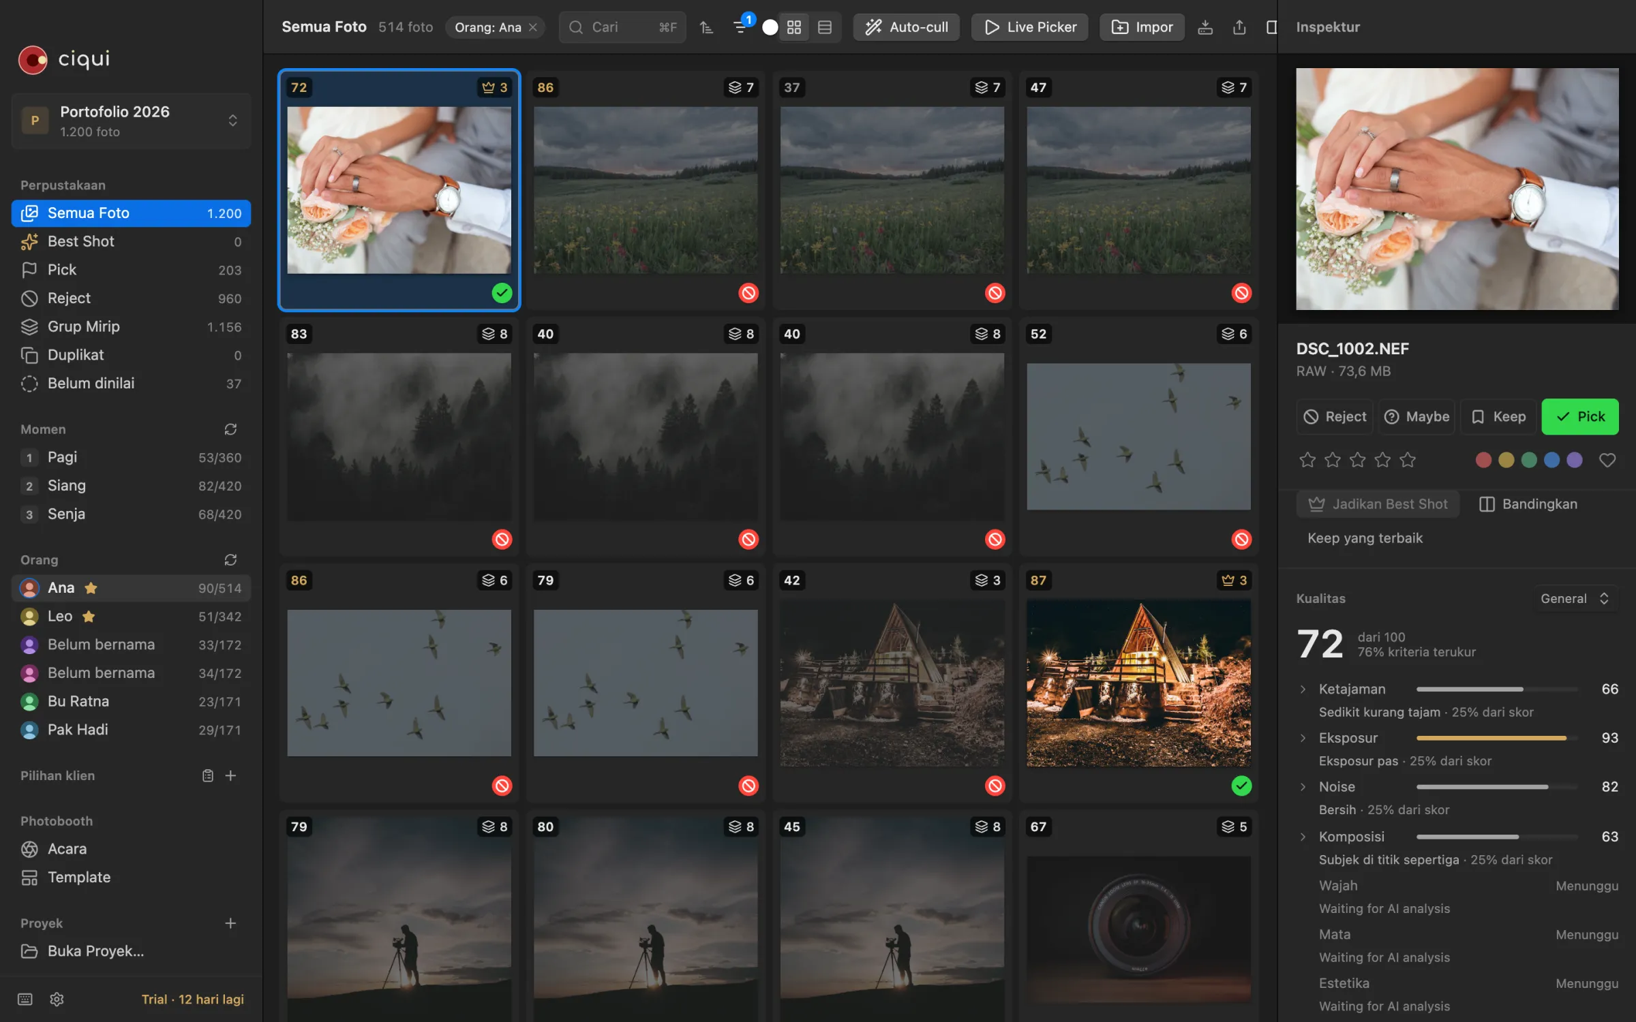Open keyboard shortcuts icon at bottom left
This screenshot has width=1636, height=1022.
pos(25,999)
